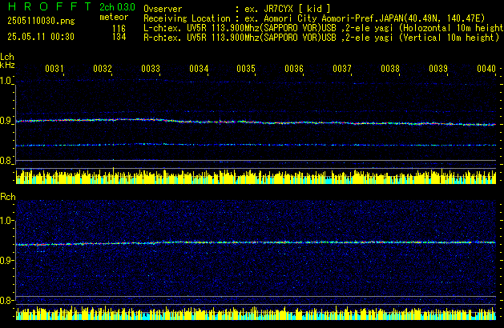Click the 'meteor' label
504x328 pixels.
click(x=114, y=17)
